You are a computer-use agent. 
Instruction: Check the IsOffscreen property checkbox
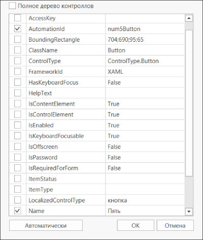pyautogui.click(x=18, y=146)
